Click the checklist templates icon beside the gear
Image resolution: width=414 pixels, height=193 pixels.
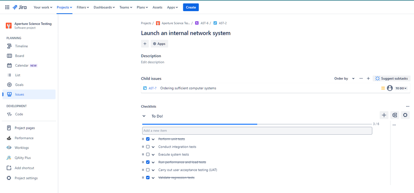point(395,115)
